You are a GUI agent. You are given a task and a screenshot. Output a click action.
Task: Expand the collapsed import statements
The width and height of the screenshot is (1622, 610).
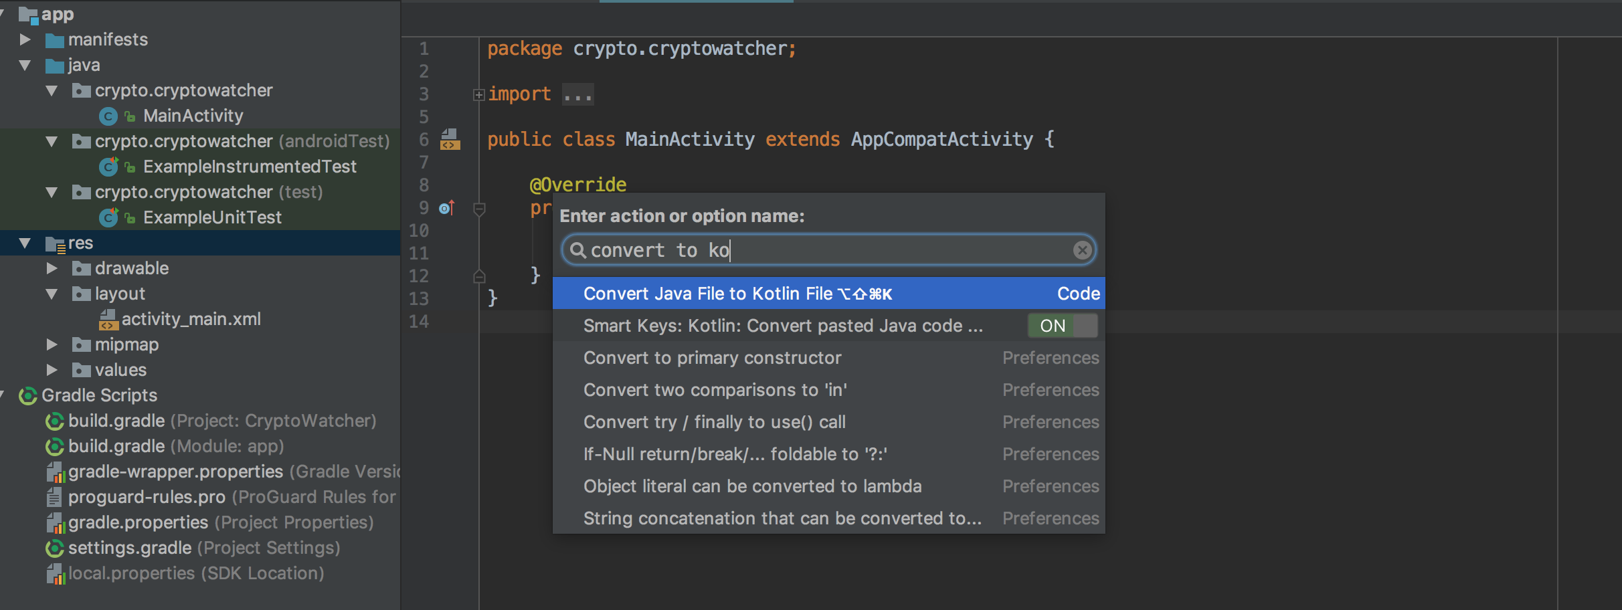pos(478,94)
